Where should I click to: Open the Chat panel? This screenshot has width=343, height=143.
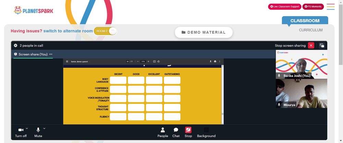tap(176, 132)
